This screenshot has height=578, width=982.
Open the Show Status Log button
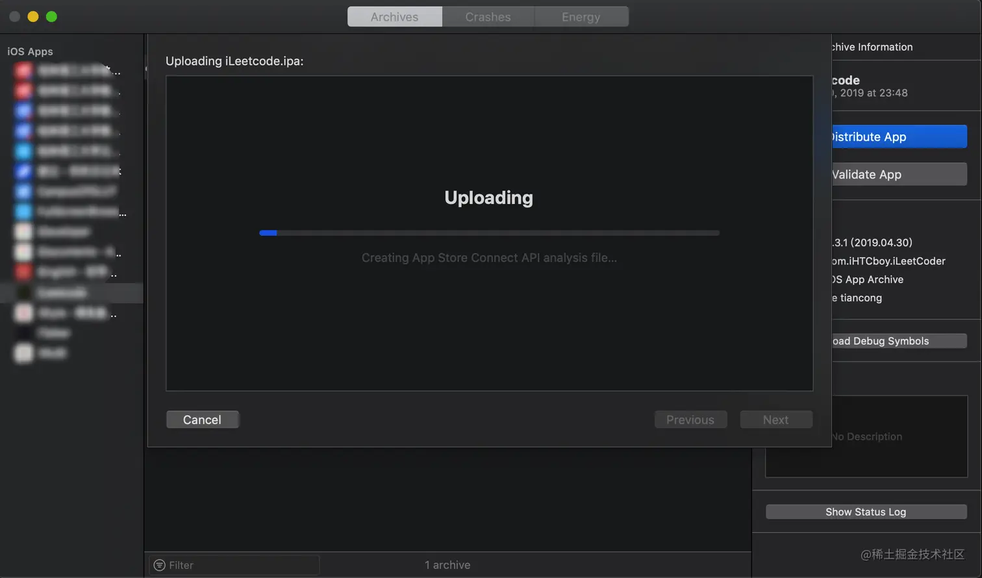point(866,512)
